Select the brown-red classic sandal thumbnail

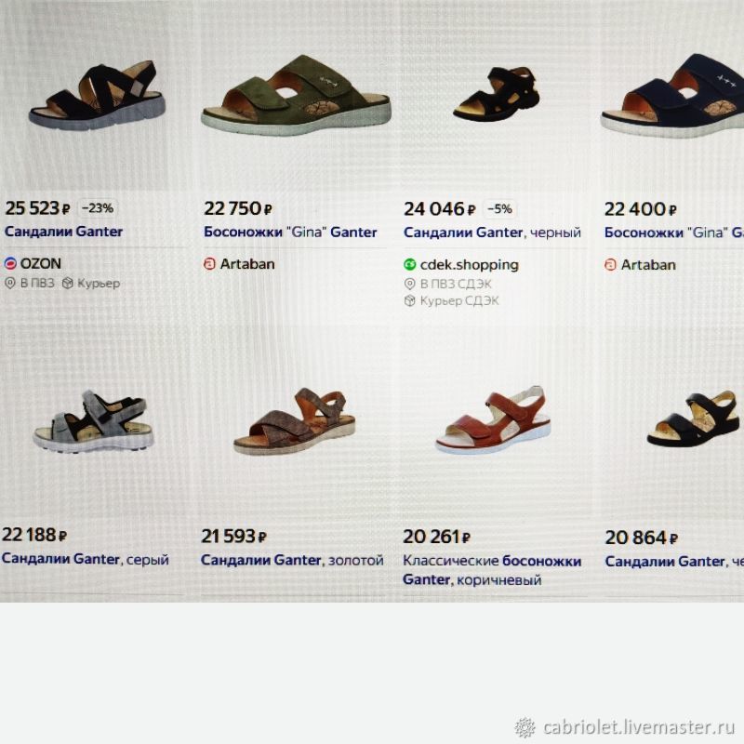tap(494, 420)
